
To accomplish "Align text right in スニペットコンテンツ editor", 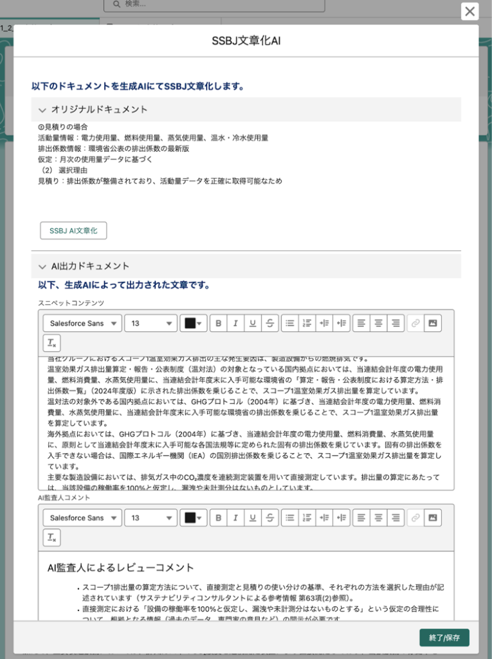I will [396, 323].
